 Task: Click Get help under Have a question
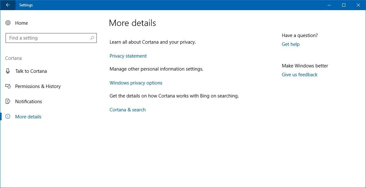(x=290, y=44)
